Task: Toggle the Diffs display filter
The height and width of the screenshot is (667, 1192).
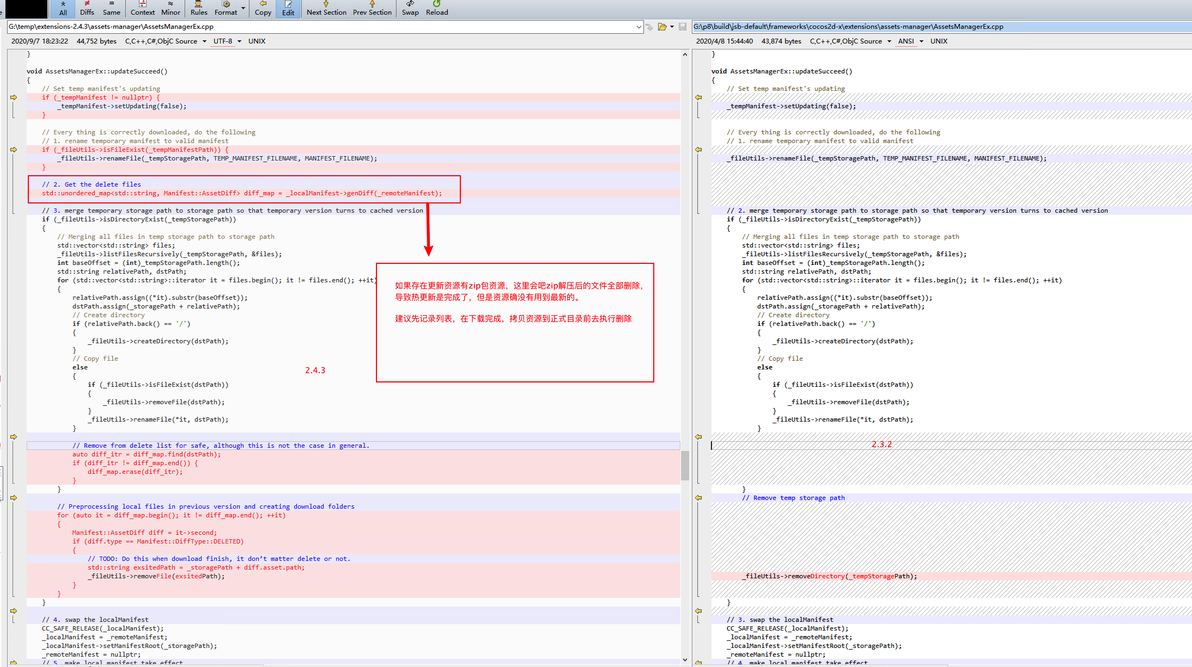Action: 87,8
